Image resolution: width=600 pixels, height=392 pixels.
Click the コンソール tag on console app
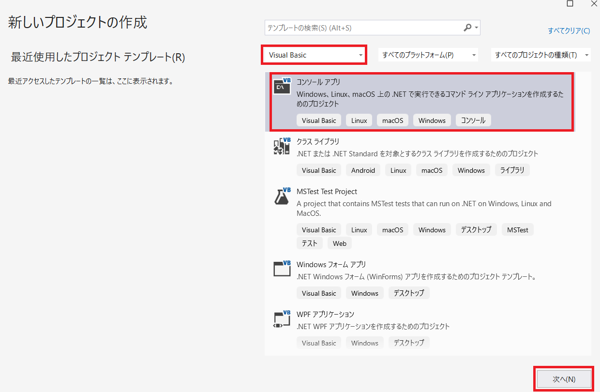pos(473,121)
